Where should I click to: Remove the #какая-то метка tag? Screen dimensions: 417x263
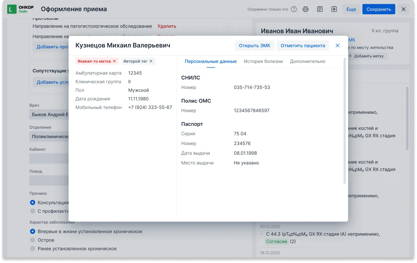(x=114, y=61)
